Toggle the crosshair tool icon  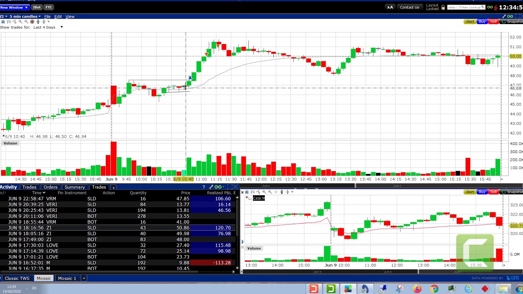(32, 22)
